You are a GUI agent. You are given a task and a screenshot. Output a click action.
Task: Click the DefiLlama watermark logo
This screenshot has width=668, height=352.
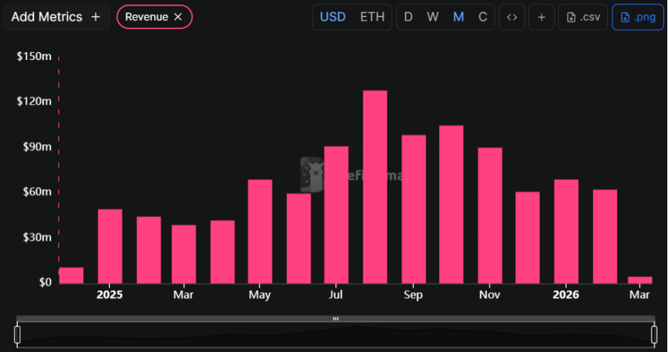pyautogui.click(x=312, y=173)
